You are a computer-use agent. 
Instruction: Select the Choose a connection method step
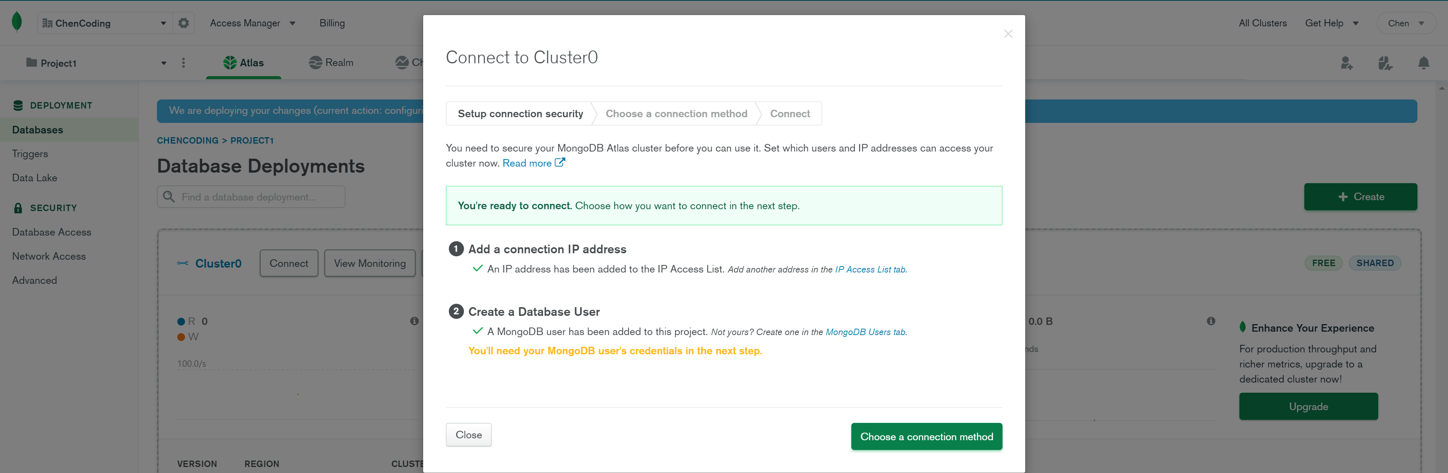(676, 114)
